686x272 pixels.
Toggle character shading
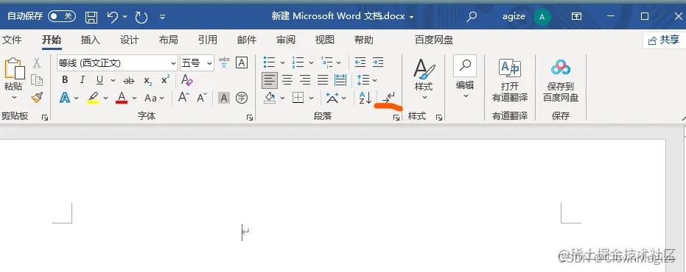[224, 98]
